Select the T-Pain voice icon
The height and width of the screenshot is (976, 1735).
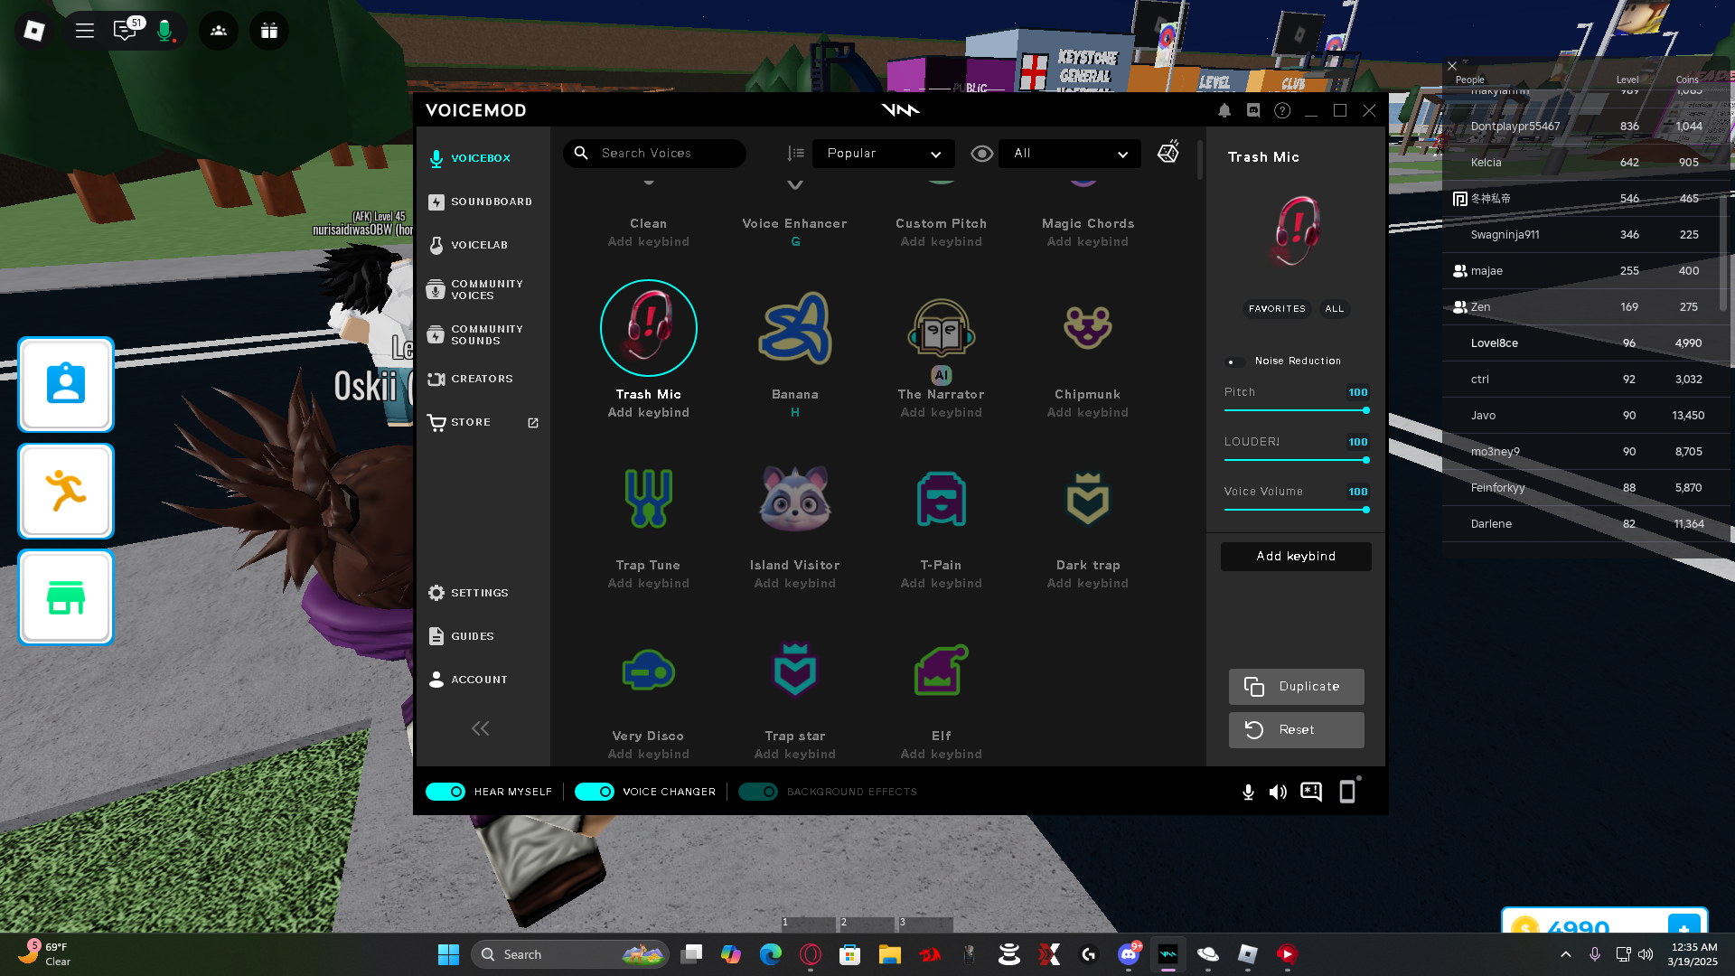942,499
